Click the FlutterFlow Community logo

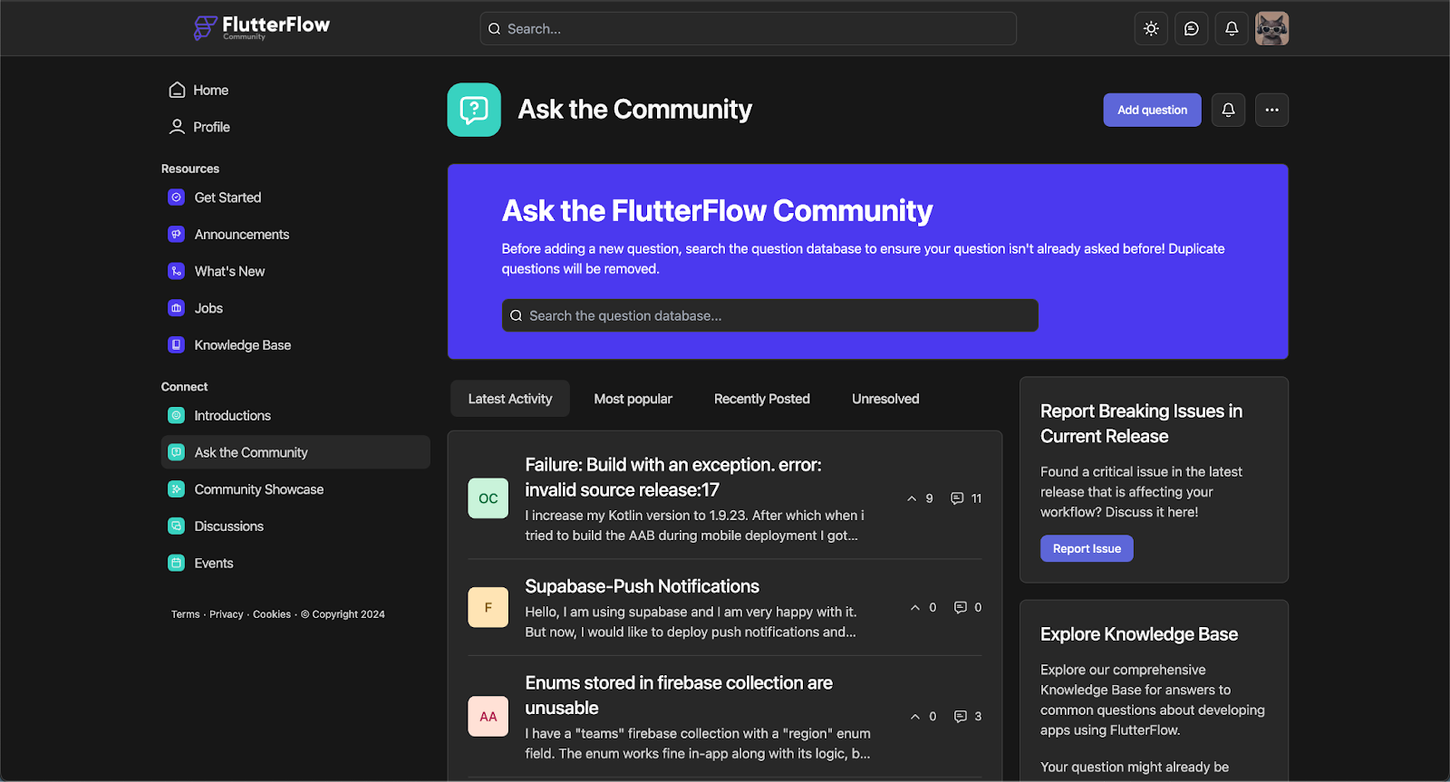click(x=262, y=27)
